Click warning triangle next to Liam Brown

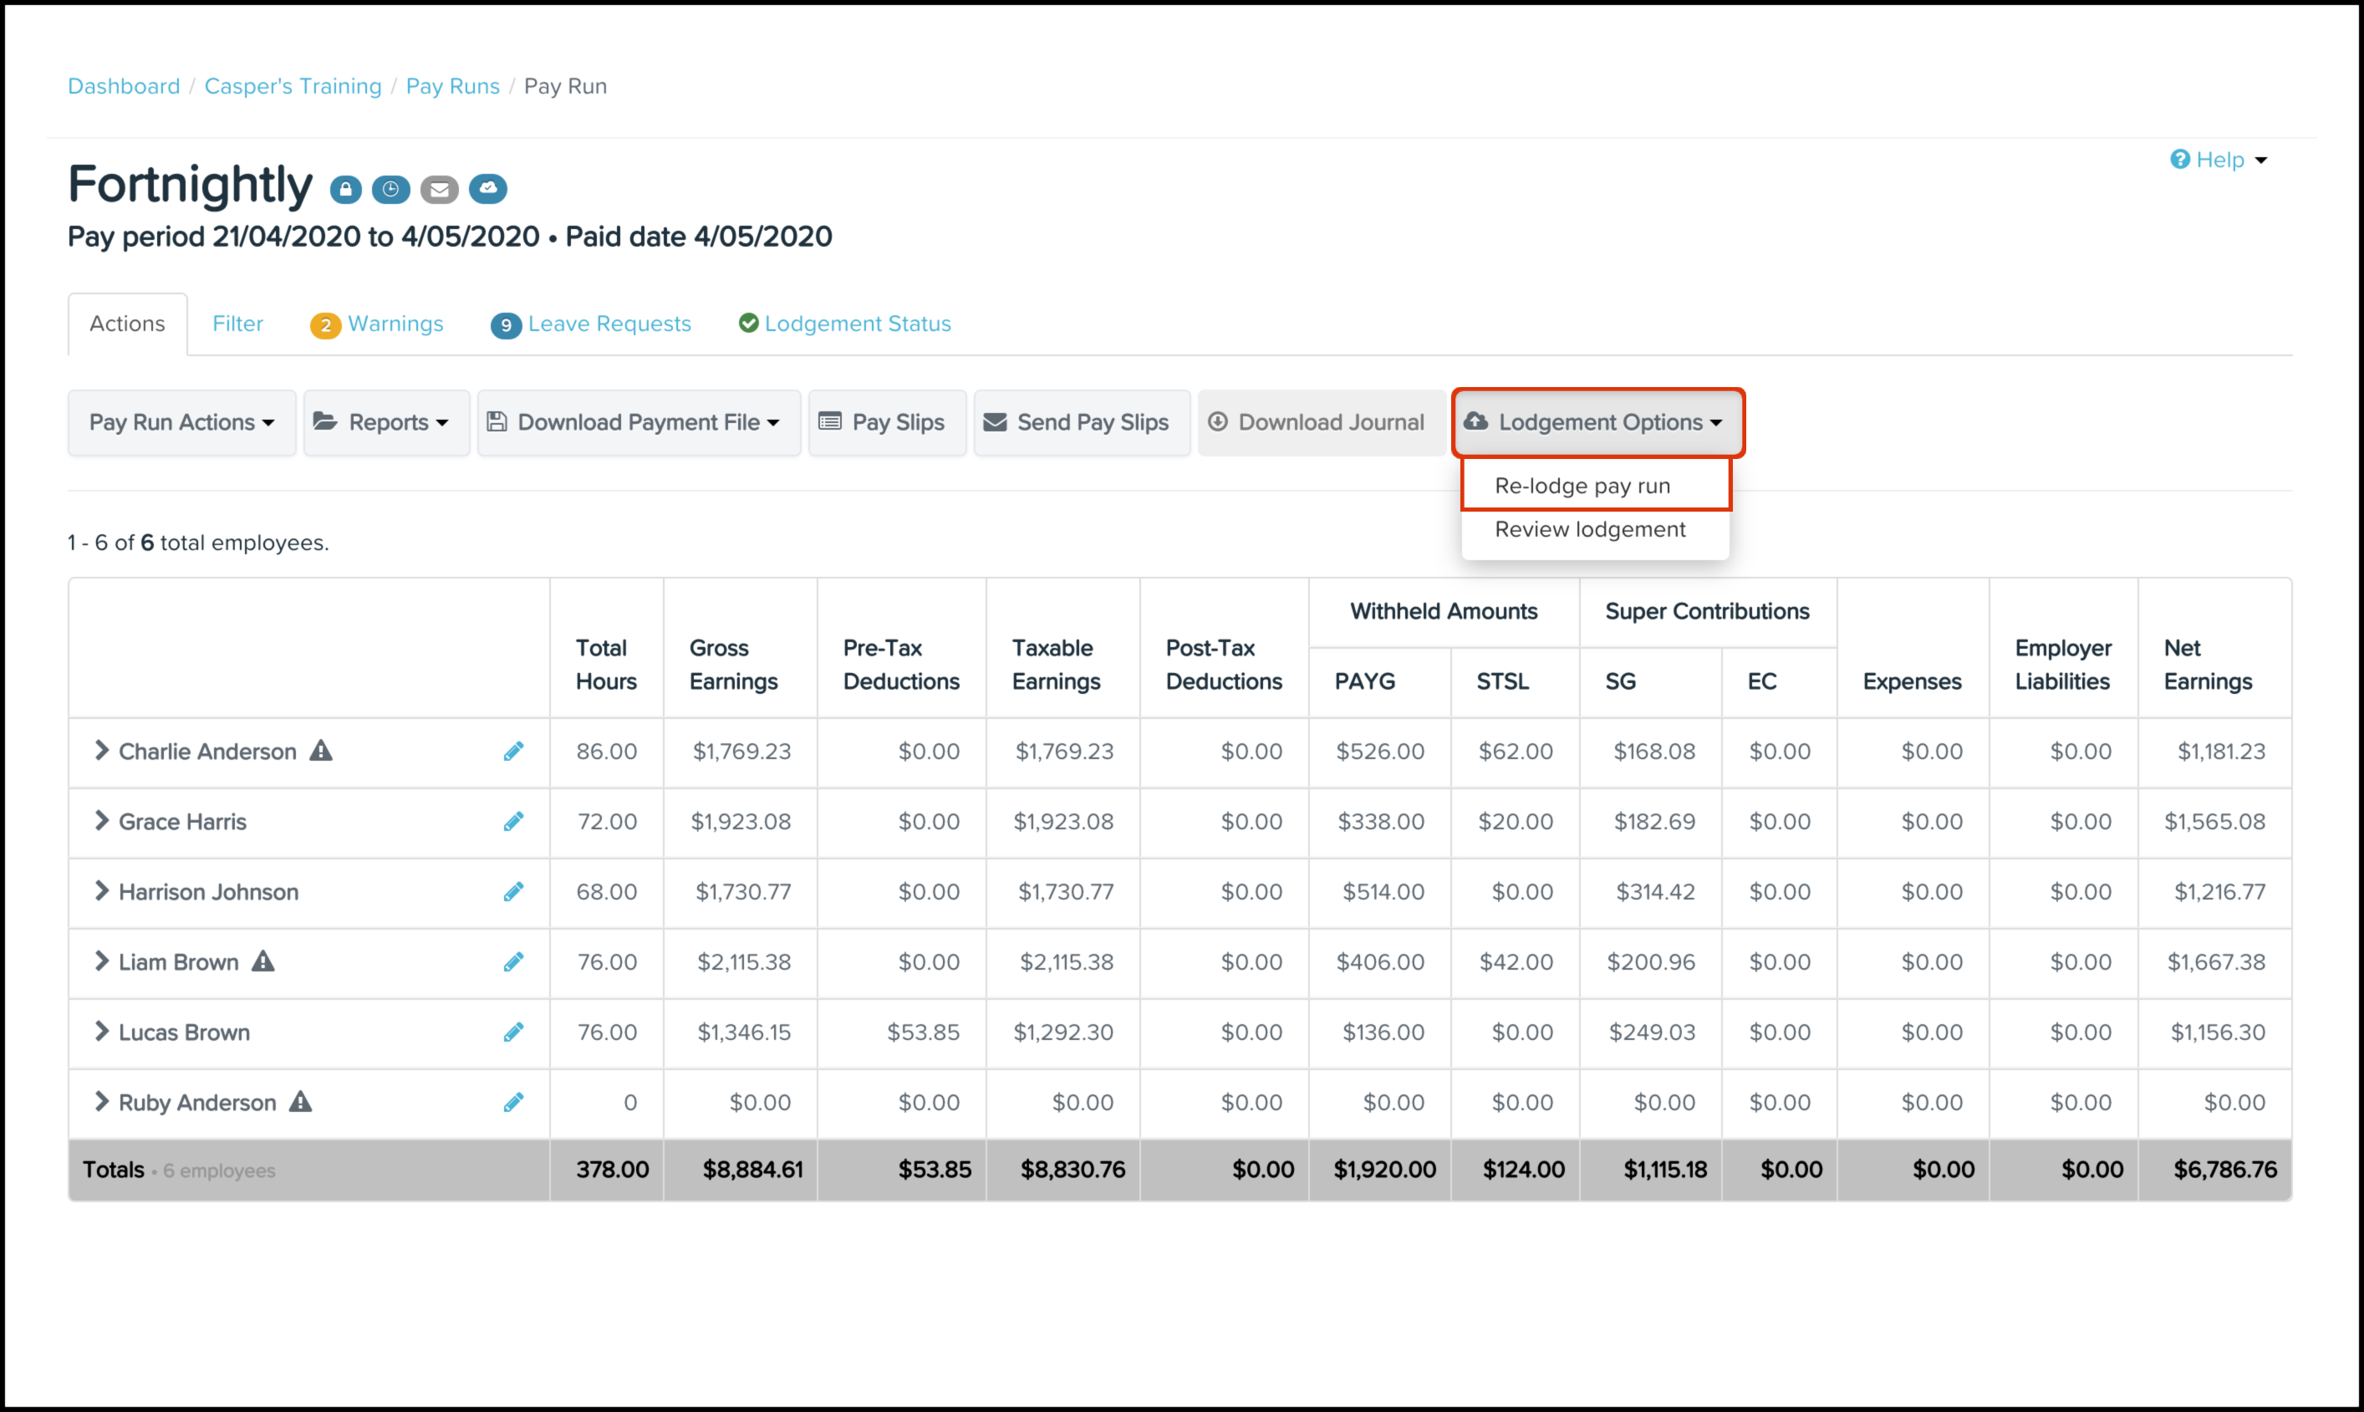(x=263, y=962)
